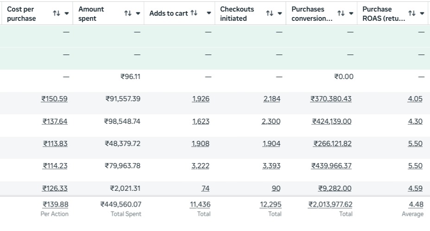Open Checkouts initiated column dropdown
The height and width of the screenshot is (231, 430).
coord(280,13)
